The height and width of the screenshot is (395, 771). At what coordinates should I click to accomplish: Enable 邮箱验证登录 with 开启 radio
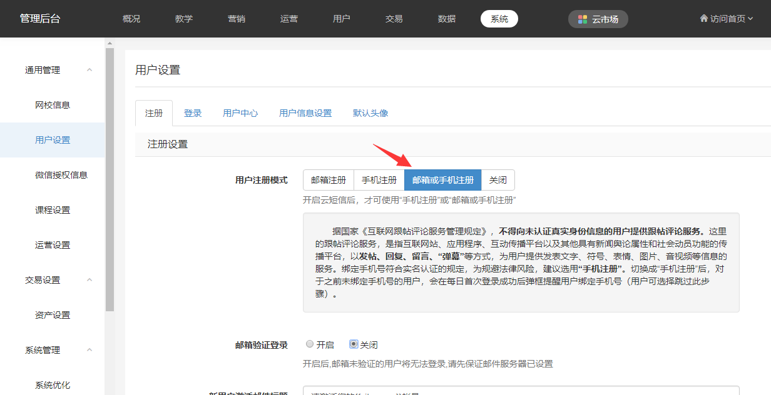310,344
